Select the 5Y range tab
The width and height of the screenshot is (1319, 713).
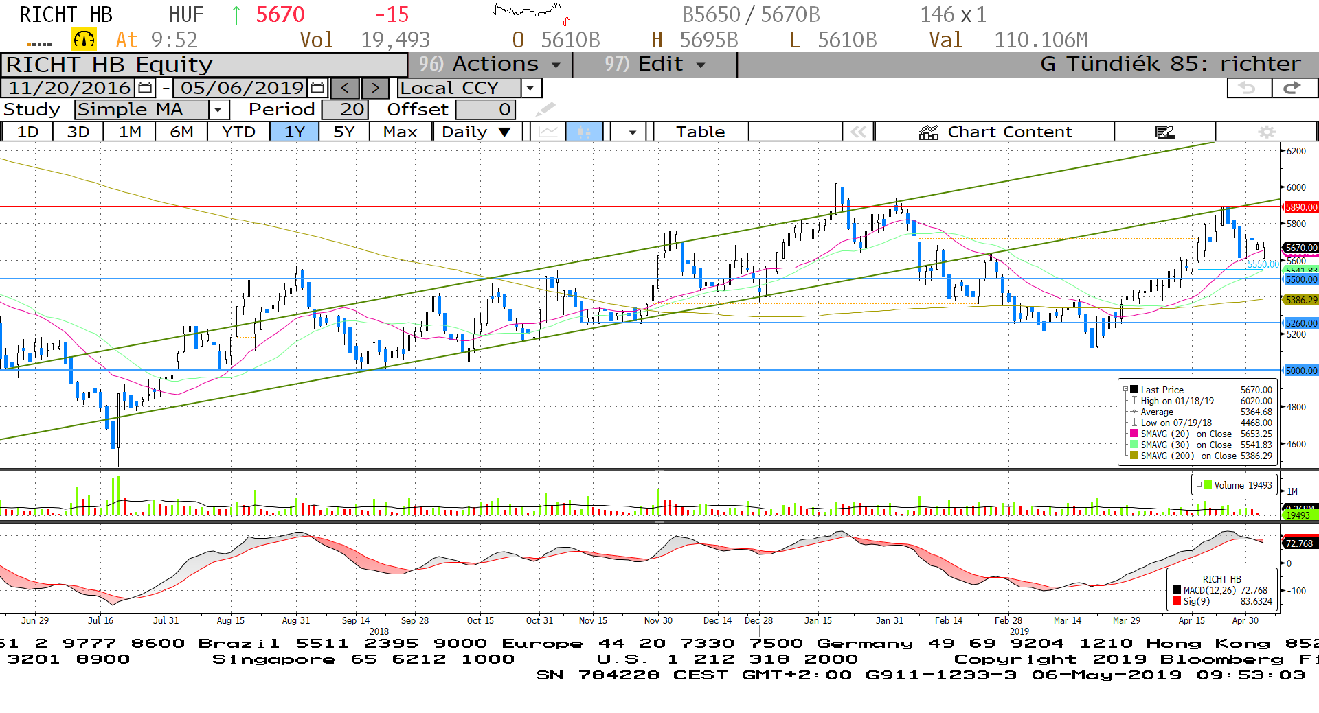point(344,132)
